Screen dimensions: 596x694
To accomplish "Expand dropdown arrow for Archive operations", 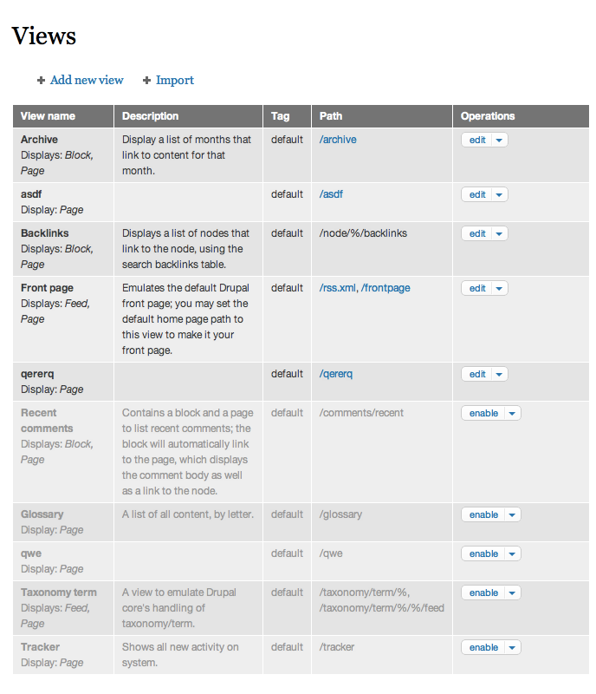I will coord(499,140).
